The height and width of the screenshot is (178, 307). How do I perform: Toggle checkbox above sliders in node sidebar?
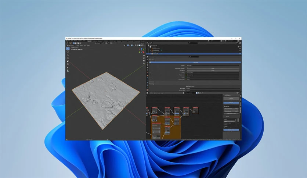[x=224, y=106]
